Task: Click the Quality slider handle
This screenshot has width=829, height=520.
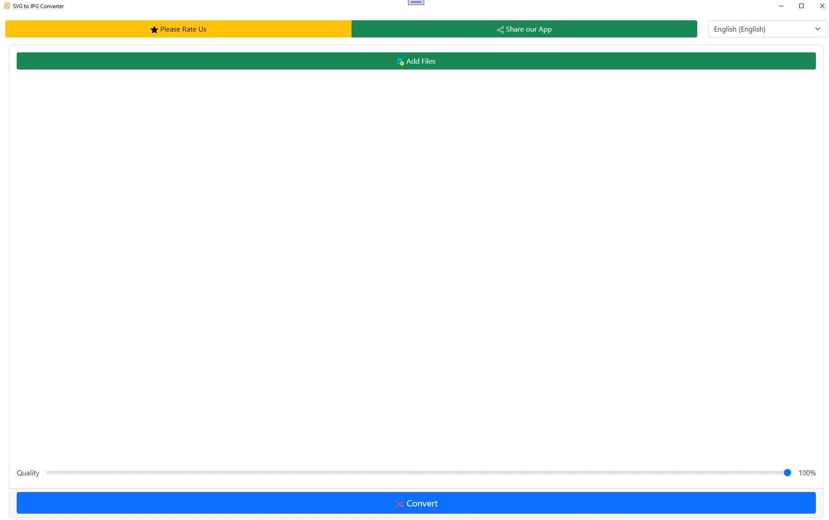Action: click(x=787, y=473)
